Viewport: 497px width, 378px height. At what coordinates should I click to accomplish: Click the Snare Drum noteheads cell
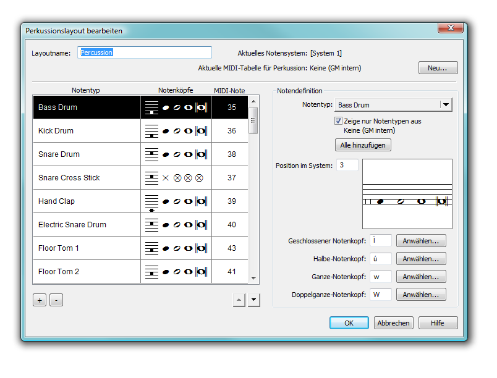click(176, 154)
